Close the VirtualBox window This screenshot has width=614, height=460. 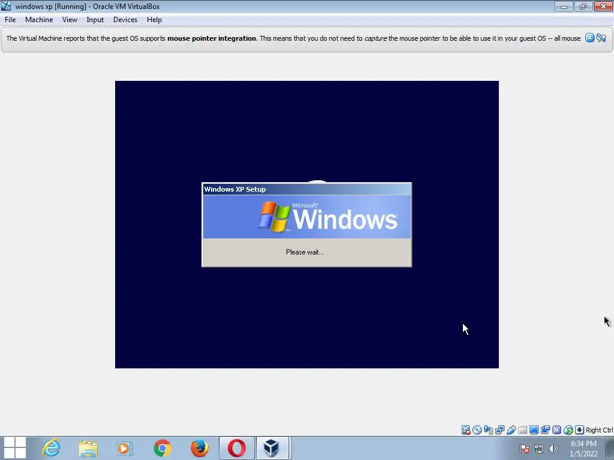(x=603, y=6)
